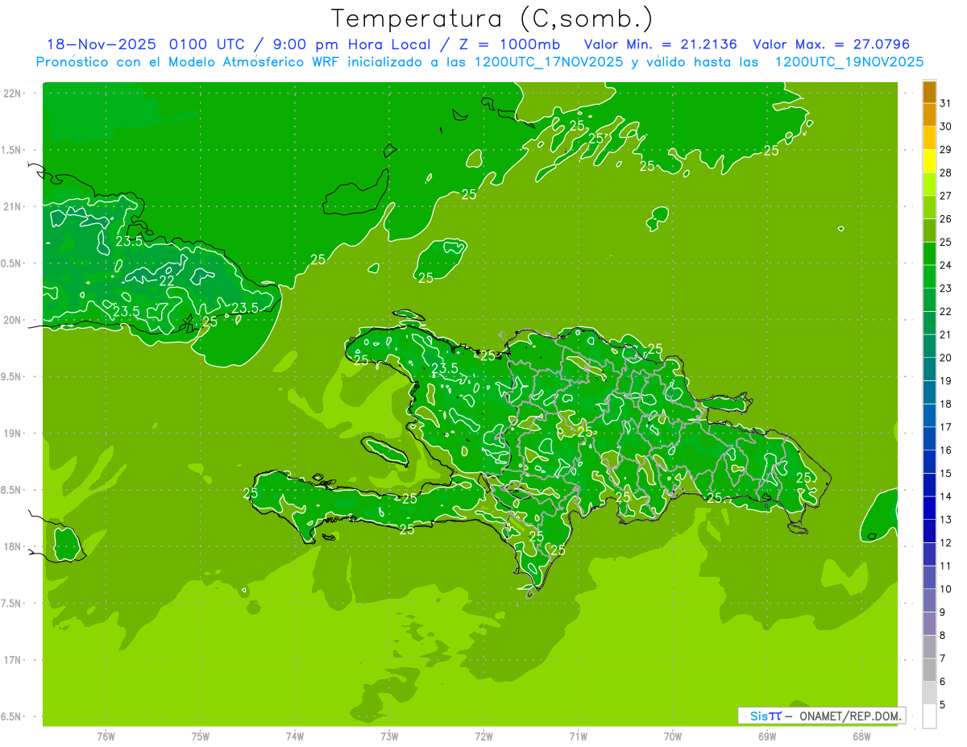Image resolution: width=967 pixels, height=747 pixels.
Task: Click the "Valor Min. = 21.2136" value
Action: tap(660, 44)
